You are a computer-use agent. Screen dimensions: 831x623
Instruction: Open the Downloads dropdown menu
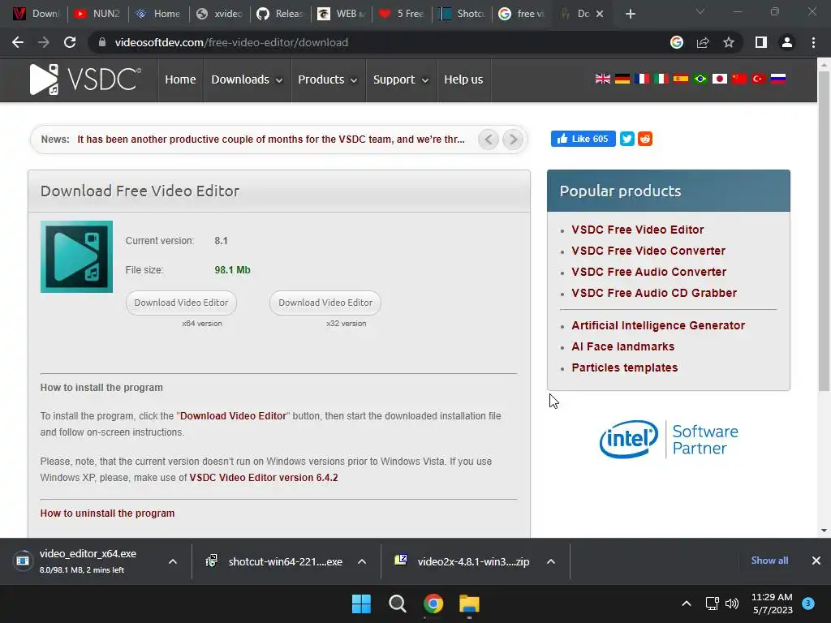247,79
